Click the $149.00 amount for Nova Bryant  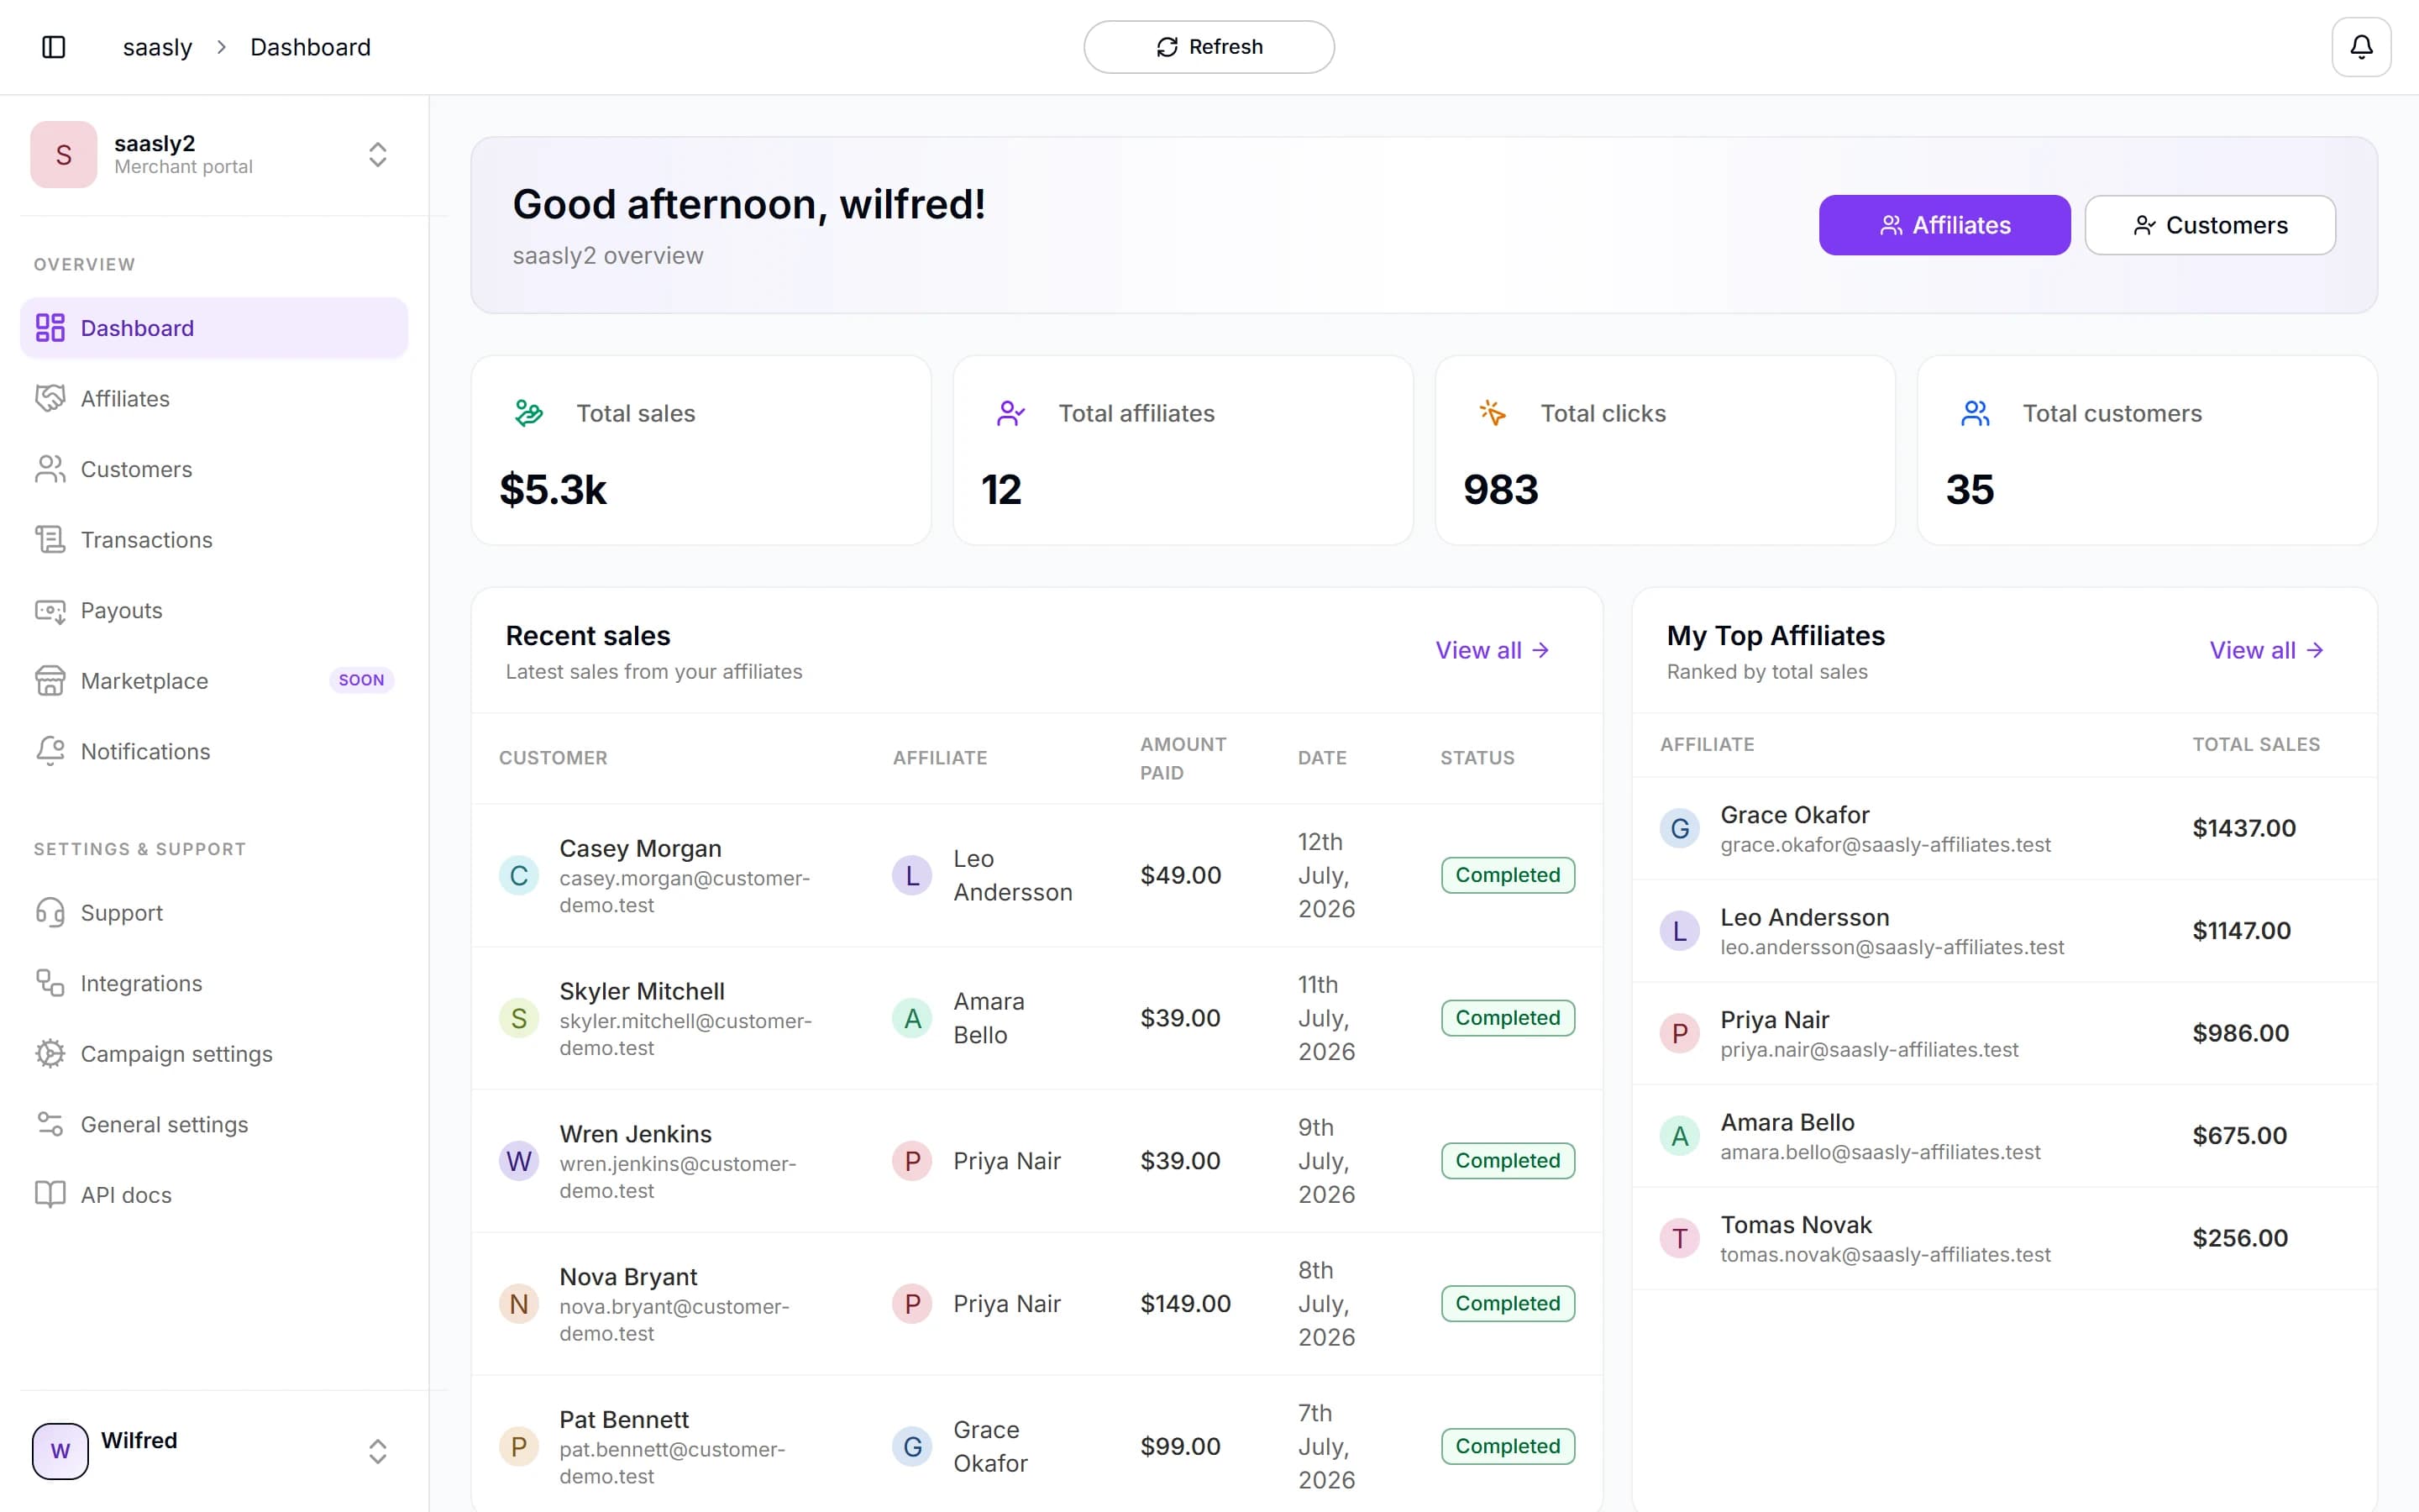coord(1185,1303)
